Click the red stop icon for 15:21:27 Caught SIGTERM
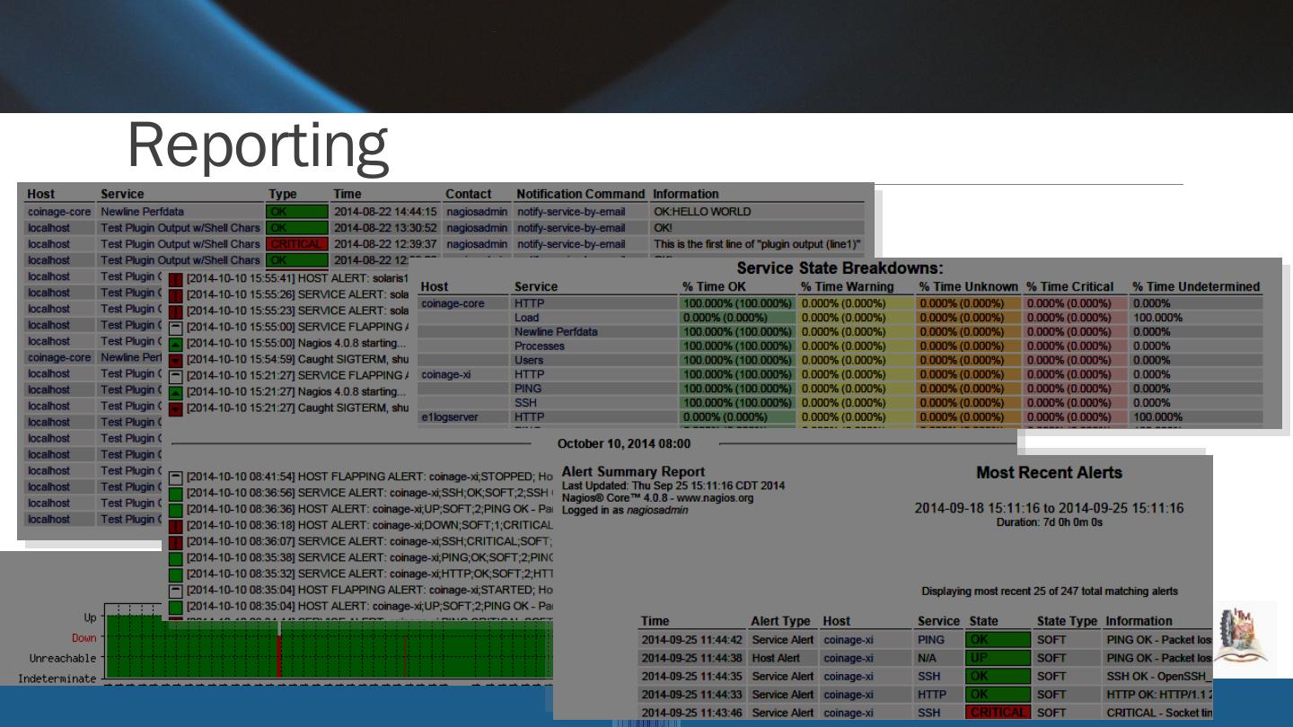This screenshot has height=727, width=1293. 176,409
